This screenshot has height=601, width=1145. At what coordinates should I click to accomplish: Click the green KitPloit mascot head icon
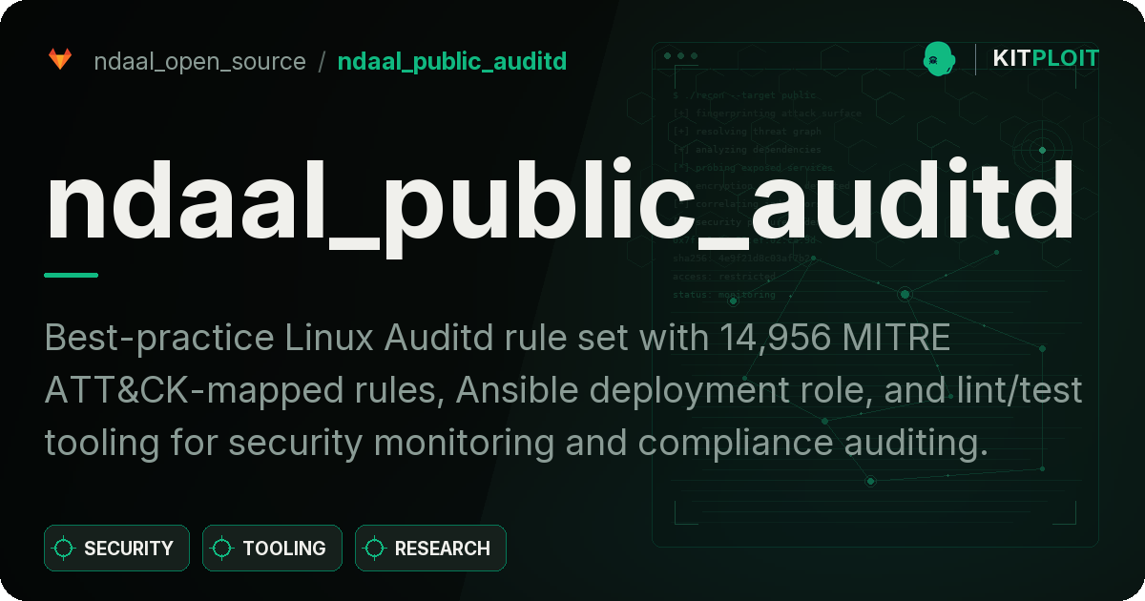940,59
